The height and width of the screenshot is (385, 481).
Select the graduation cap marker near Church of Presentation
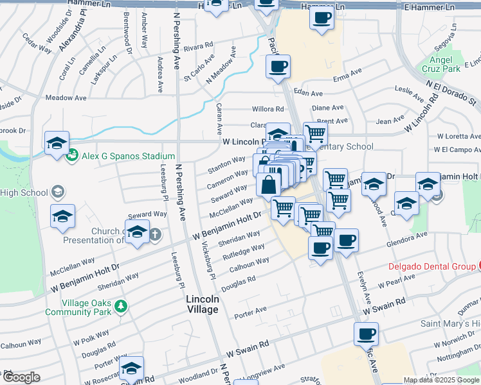click(136, 232)
